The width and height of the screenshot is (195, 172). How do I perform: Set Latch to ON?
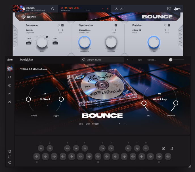pyautogui.click(x=29, y=41)
